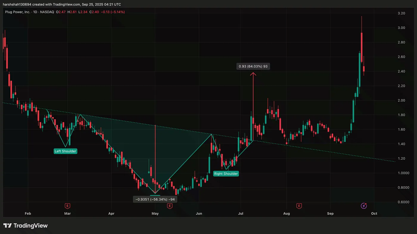Click the Mar label on the time axis
Viewport: 417px width, 234px height.
coord(67,213)
